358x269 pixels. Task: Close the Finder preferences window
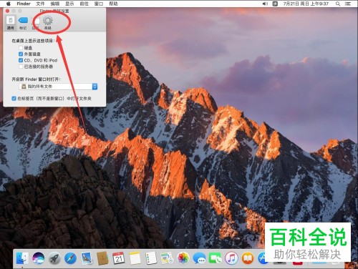(x=7, y=11)
